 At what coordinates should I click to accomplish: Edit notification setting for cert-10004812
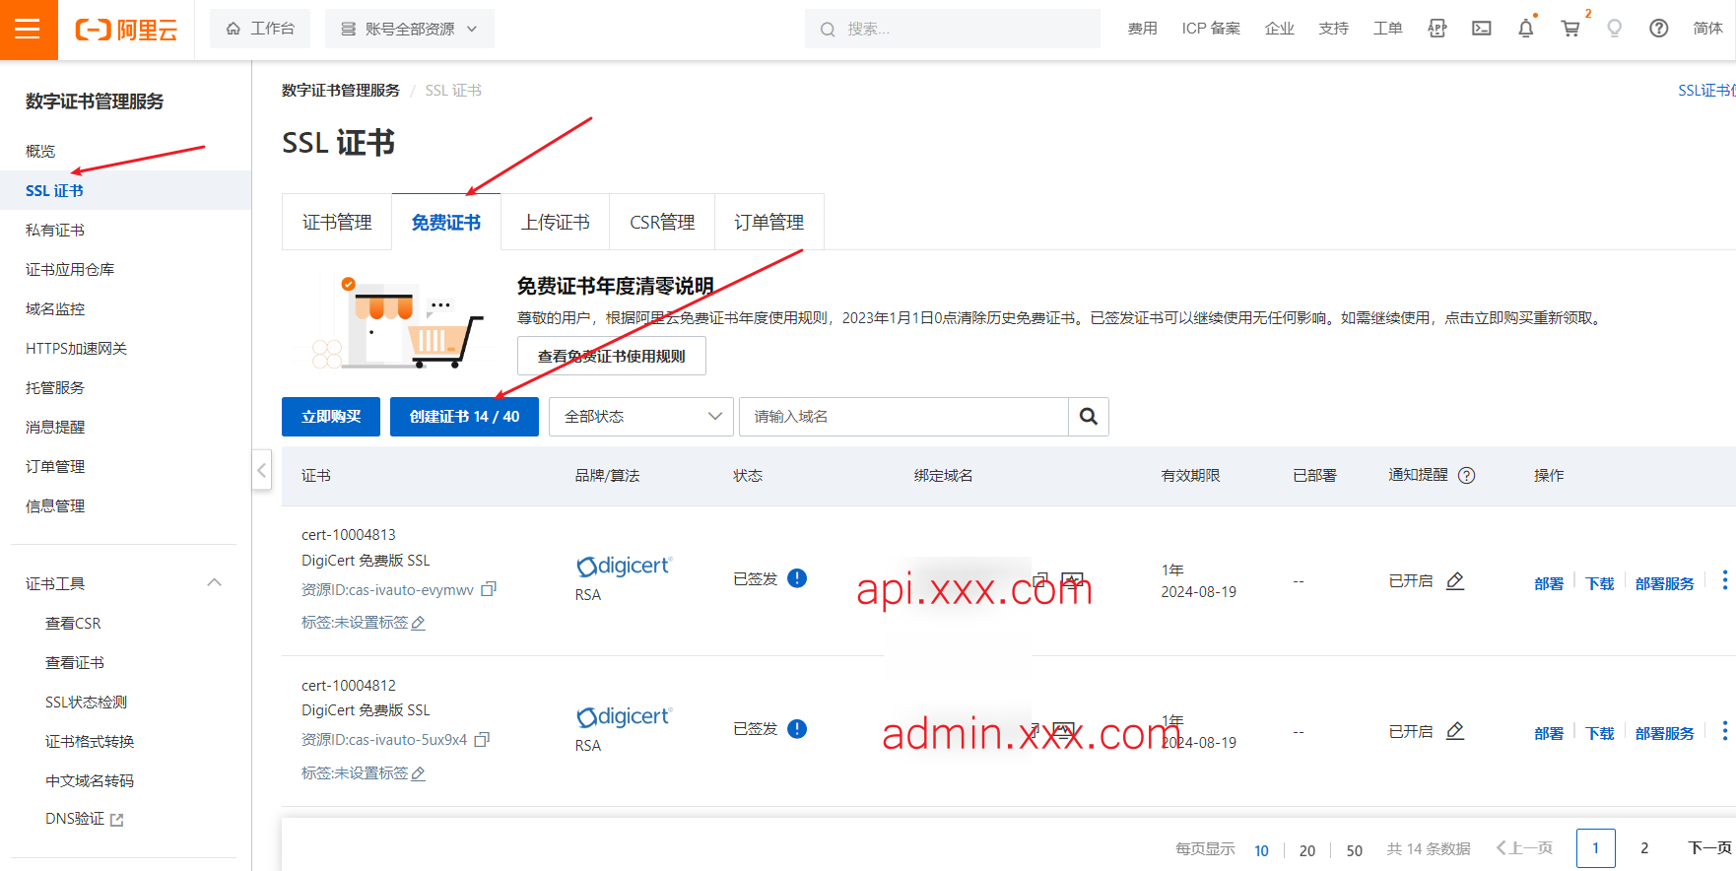click(1455, 731)
